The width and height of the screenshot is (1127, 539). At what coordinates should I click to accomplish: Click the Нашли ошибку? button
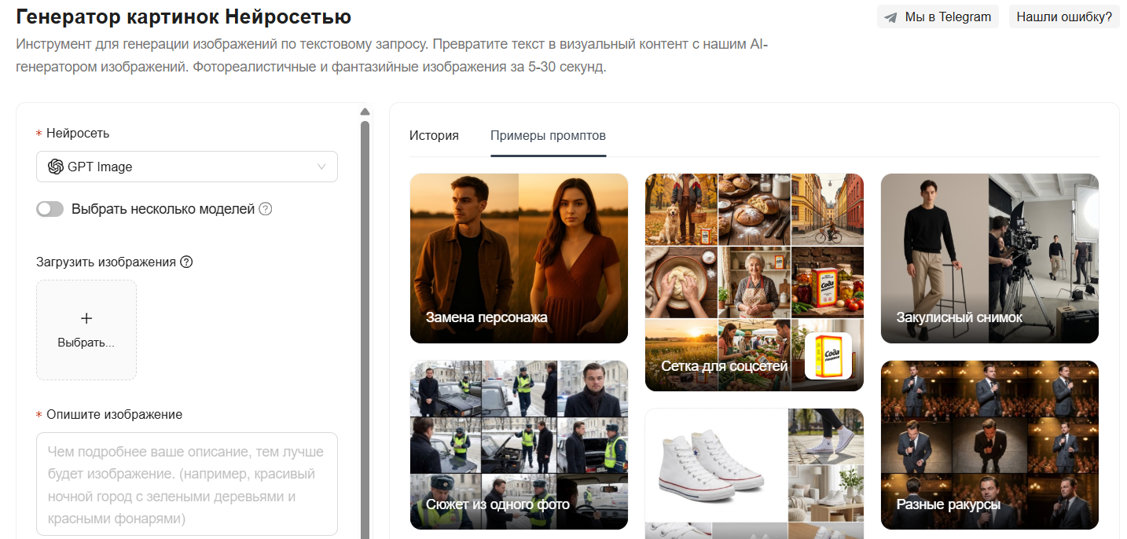tap(1064, 17)
